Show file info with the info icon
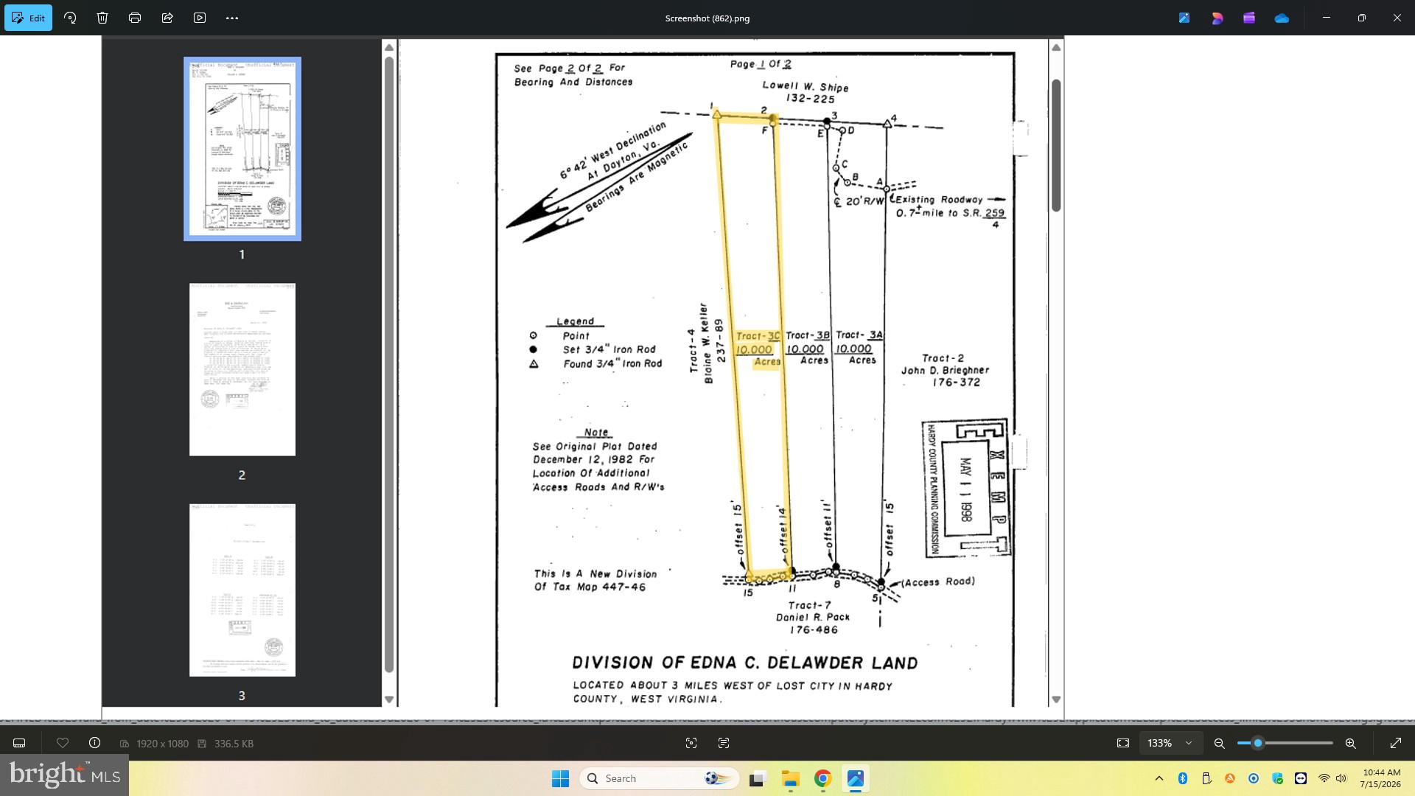 pos(94,743)
